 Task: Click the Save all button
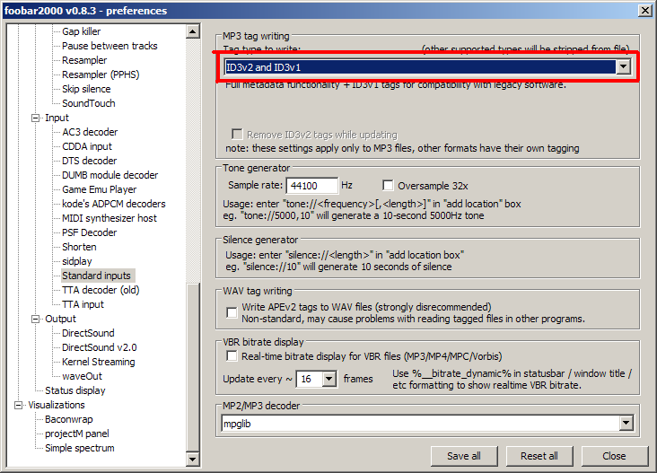pos(464,456)
